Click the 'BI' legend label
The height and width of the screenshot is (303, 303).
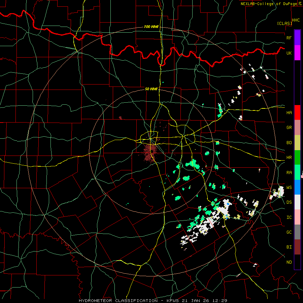(x=289, y=247)
